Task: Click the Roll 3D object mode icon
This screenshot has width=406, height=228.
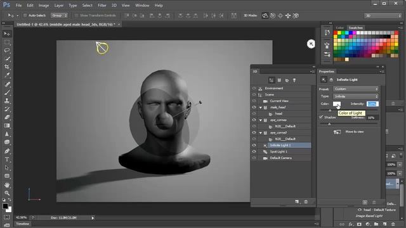Action: [x=273, y=15]
